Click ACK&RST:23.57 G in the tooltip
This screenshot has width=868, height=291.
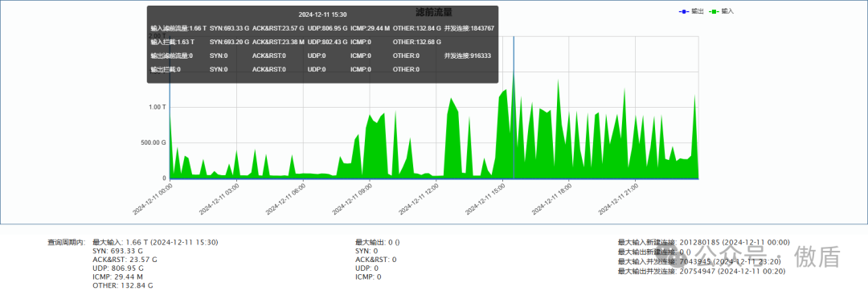point(278,28)
